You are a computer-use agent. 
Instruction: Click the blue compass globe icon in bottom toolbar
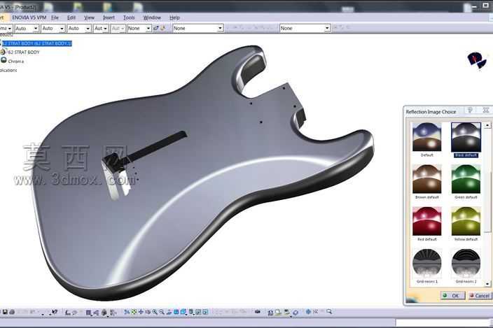tap(308, 312)
